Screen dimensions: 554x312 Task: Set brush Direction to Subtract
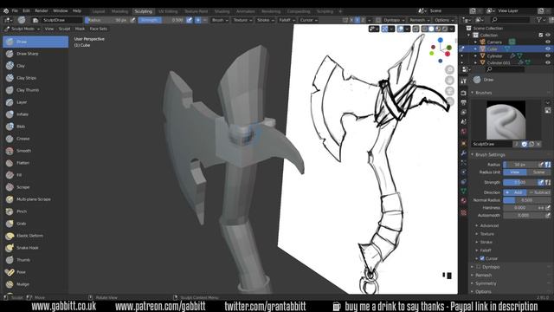pyautogui.click(x=538, y=192)
